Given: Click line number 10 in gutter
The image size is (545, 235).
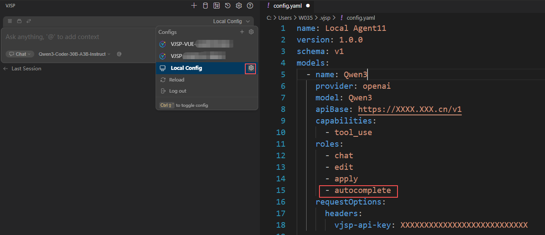Looking at the screenshot, I should 280,133.
